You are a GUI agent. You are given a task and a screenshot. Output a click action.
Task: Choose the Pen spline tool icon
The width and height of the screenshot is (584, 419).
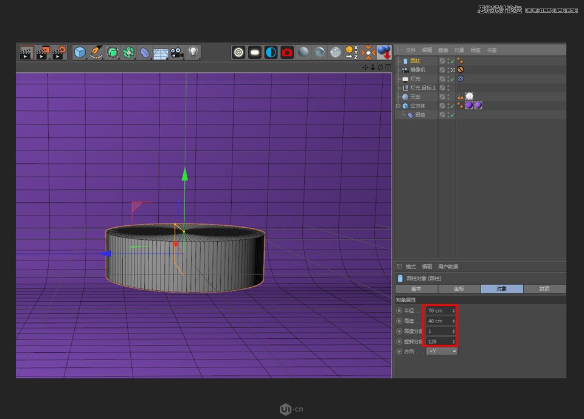tap(96, 52)
